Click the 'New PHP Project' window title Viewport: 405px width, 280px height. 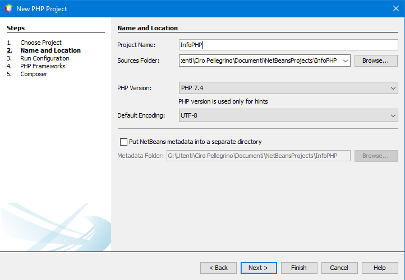tap(42, 9)
